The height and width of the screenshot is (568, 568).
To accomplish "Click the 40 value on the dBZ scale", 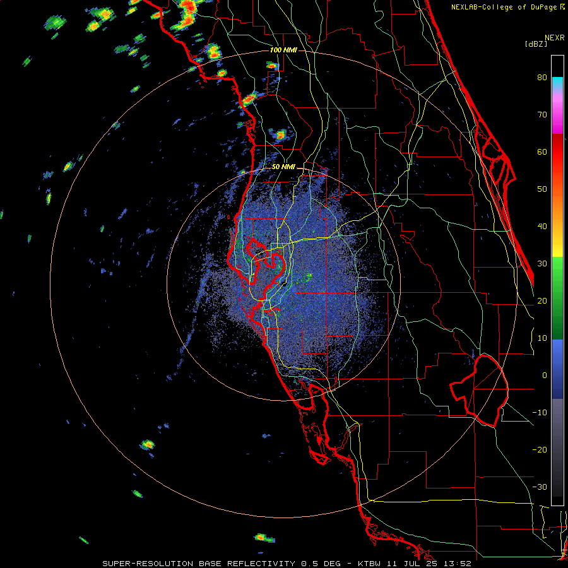I will coord(542,227).
